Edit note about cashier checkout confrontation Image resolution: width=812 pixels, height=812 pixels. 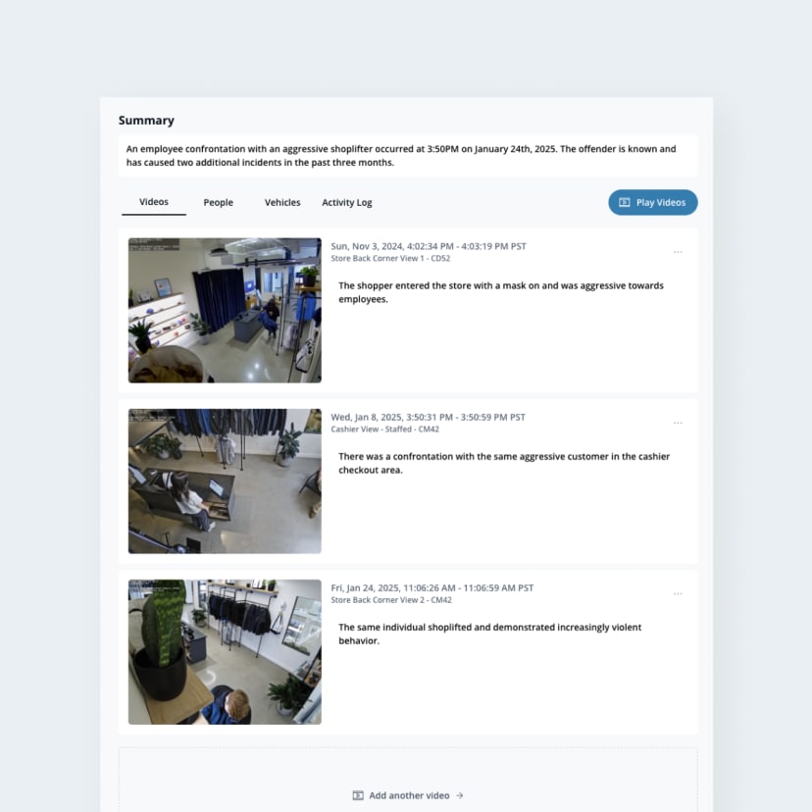(504, 464)
